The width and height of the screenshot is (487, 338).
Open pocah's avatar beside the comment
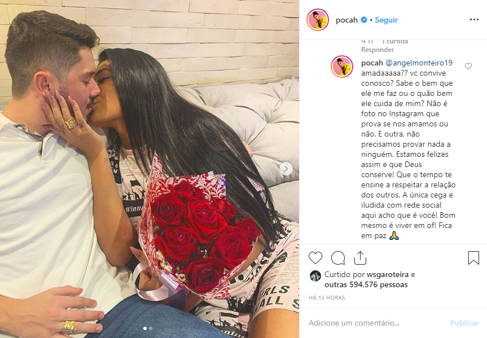pos(341,67)
